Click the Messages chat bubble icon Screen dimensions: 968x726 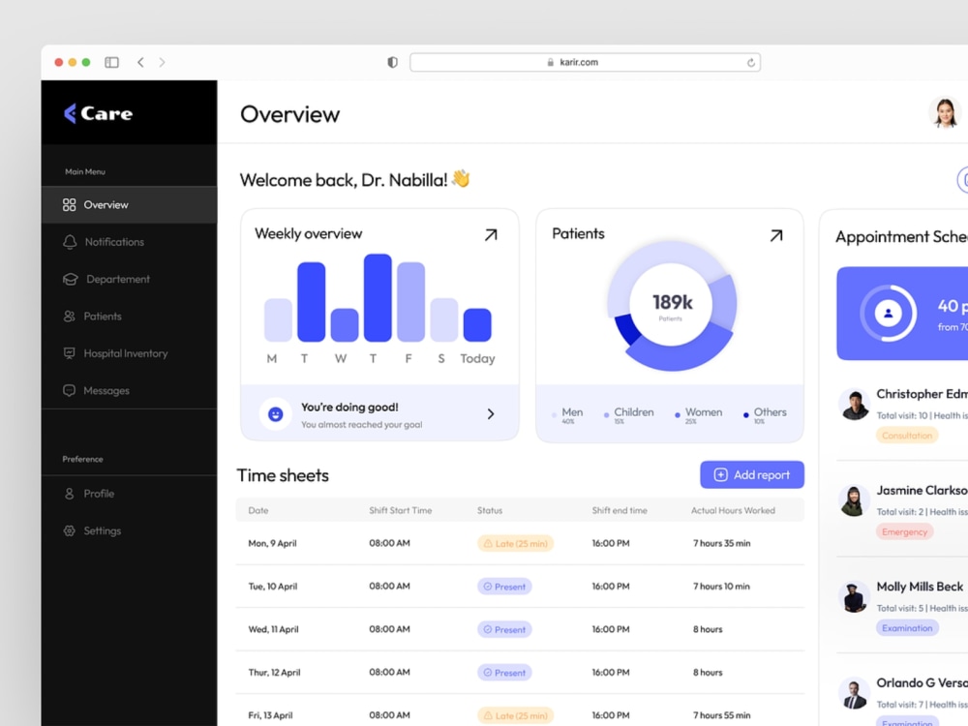[69, 390]
